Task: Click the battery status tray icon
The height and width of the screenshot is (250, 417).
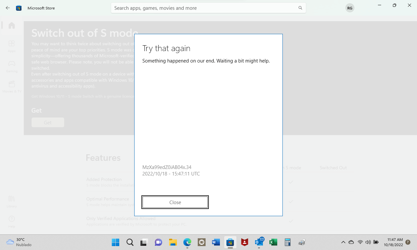Action: coord(376,242)
